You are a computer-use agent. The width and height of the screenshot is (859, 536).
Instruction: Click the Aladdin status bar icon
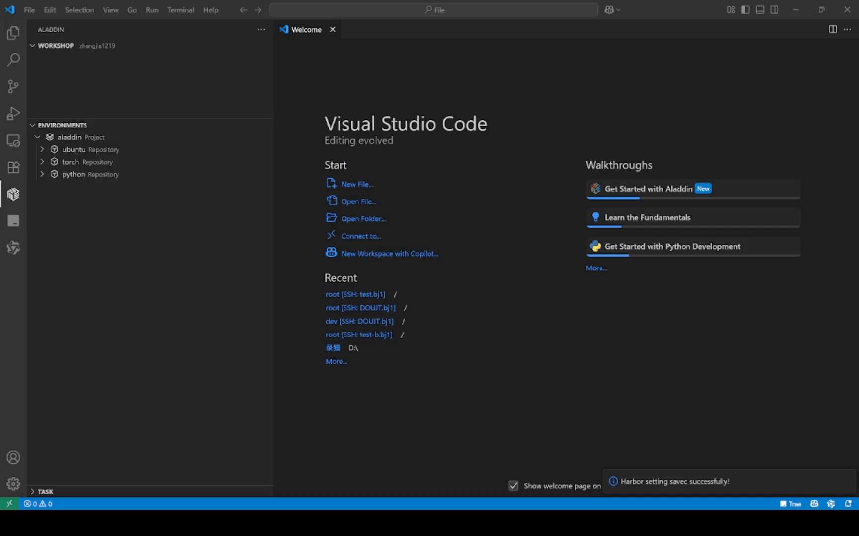[831, 503]
